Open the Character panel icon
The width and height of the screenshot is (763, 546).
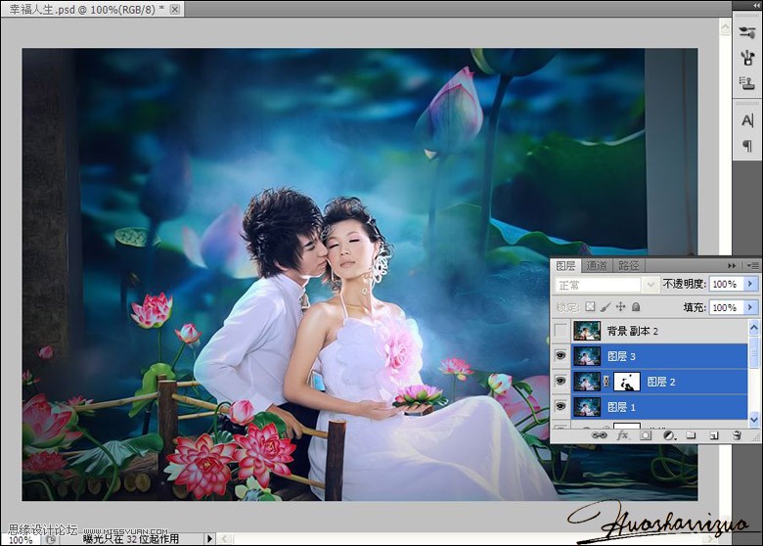pyautogui.click(x=747, y=120)
